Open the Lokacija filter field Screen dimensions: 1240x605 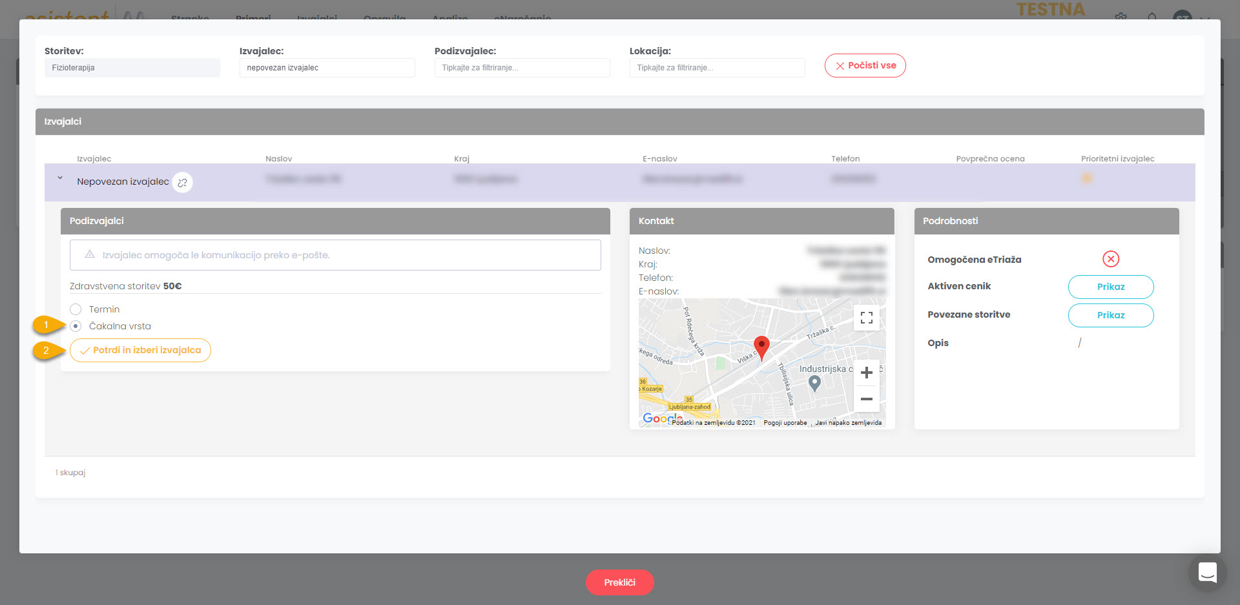point(717,68)
